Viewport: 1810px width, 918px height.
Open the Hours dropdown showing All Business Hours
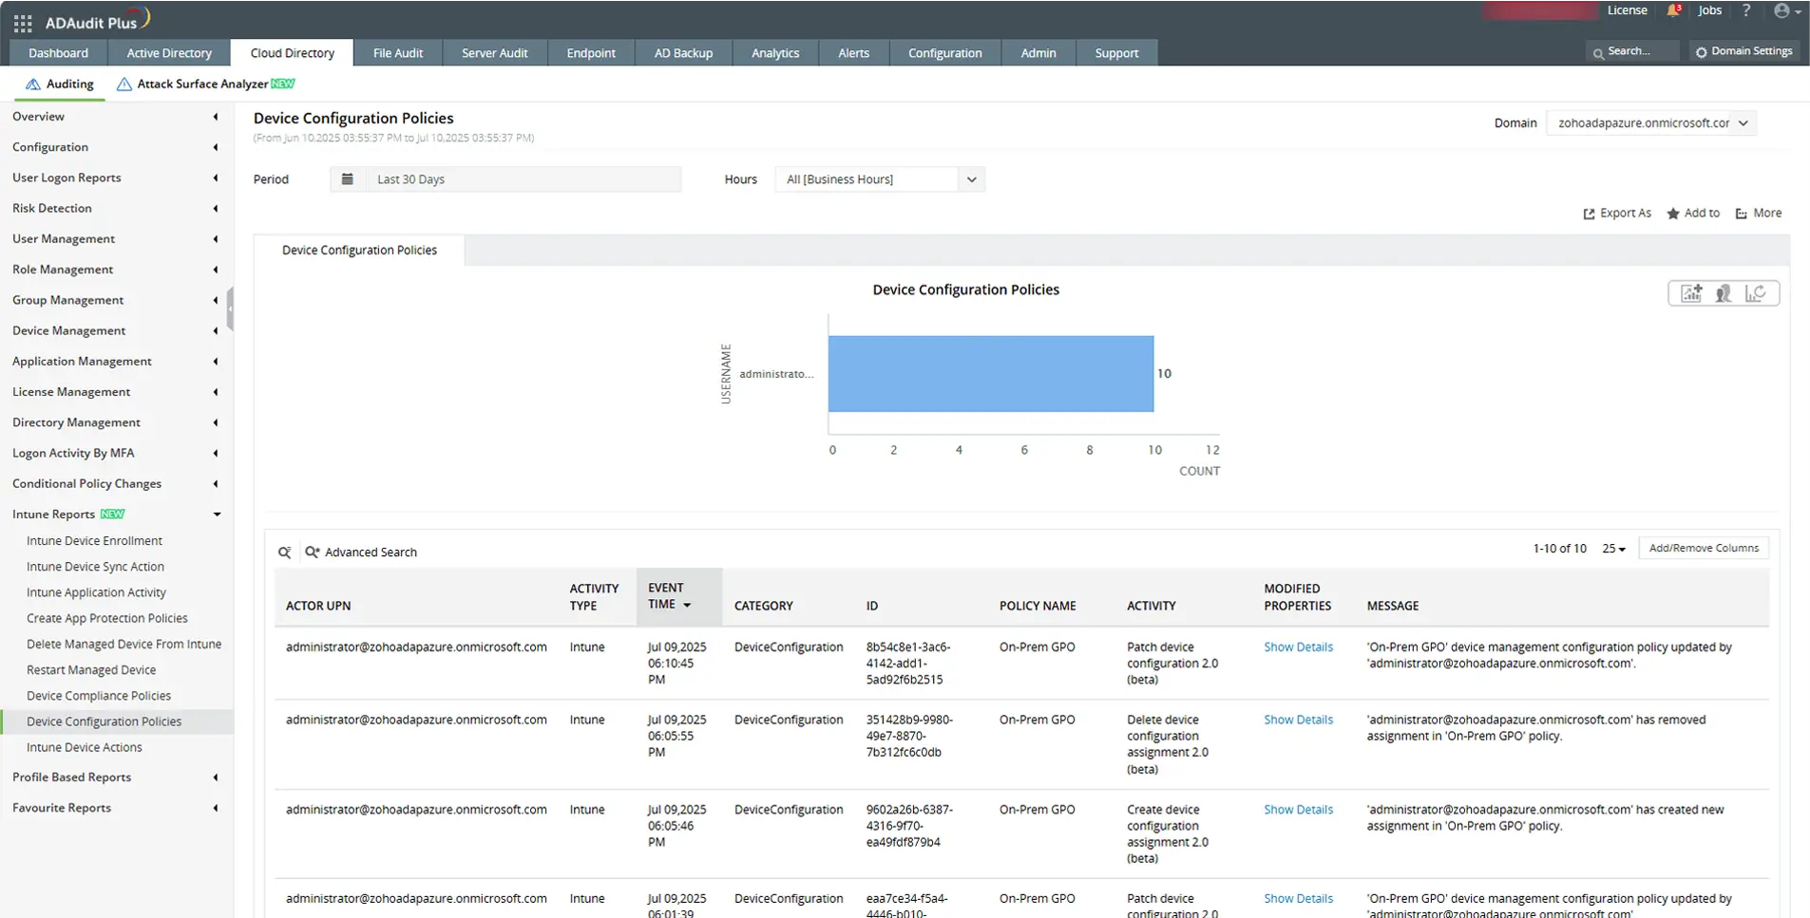point(971,178)
